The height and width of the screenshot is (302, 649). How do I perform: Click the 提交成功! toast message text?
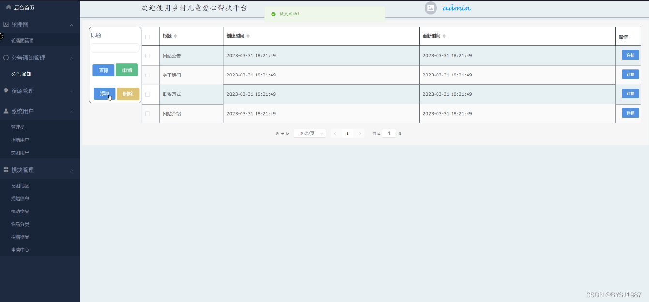pyautogui.click(x=289, y=14)
